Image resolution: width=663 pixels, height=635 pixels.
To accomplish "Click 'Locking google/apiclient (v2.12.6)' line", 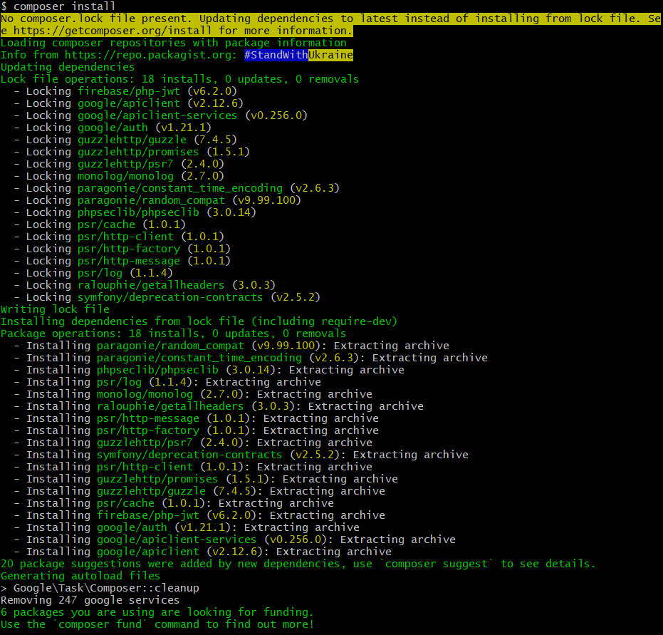I will [128, 103].
